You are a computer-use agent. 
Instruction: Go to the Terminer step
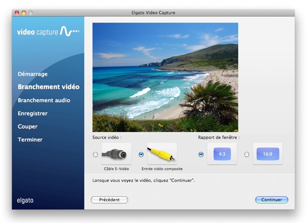30,140
